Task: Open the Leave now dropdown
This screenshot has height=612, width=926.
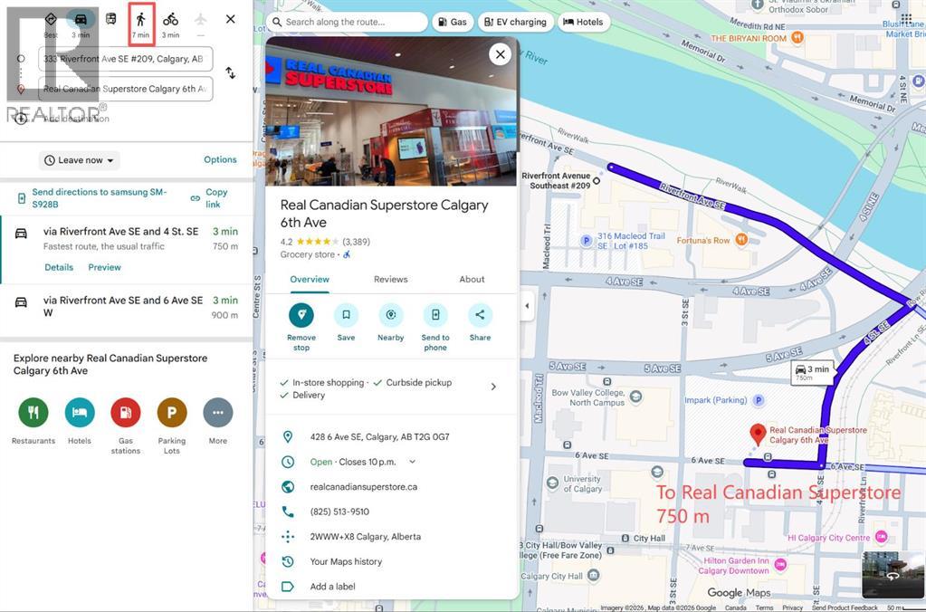Action: 80,160
